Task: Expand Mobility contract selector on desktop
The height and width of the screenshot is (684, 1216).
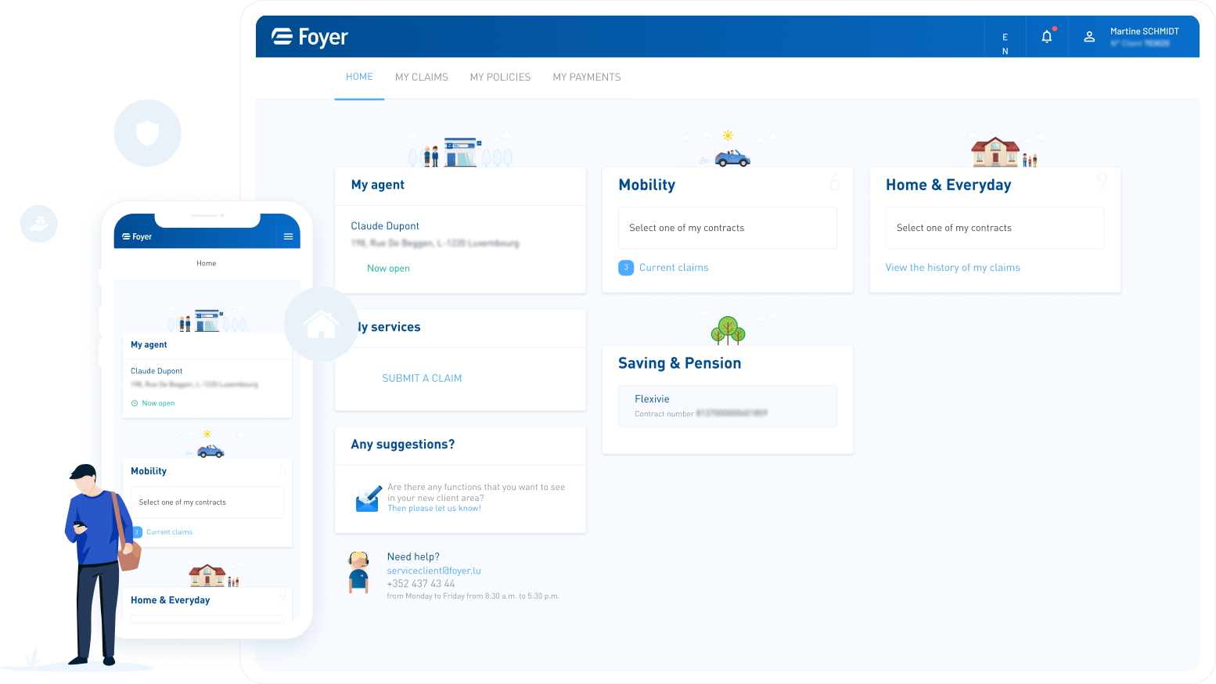Action: point(728,228)
